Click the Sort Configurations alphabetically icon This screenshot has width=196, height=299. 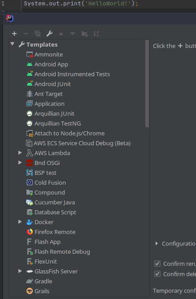click(96, 34)
